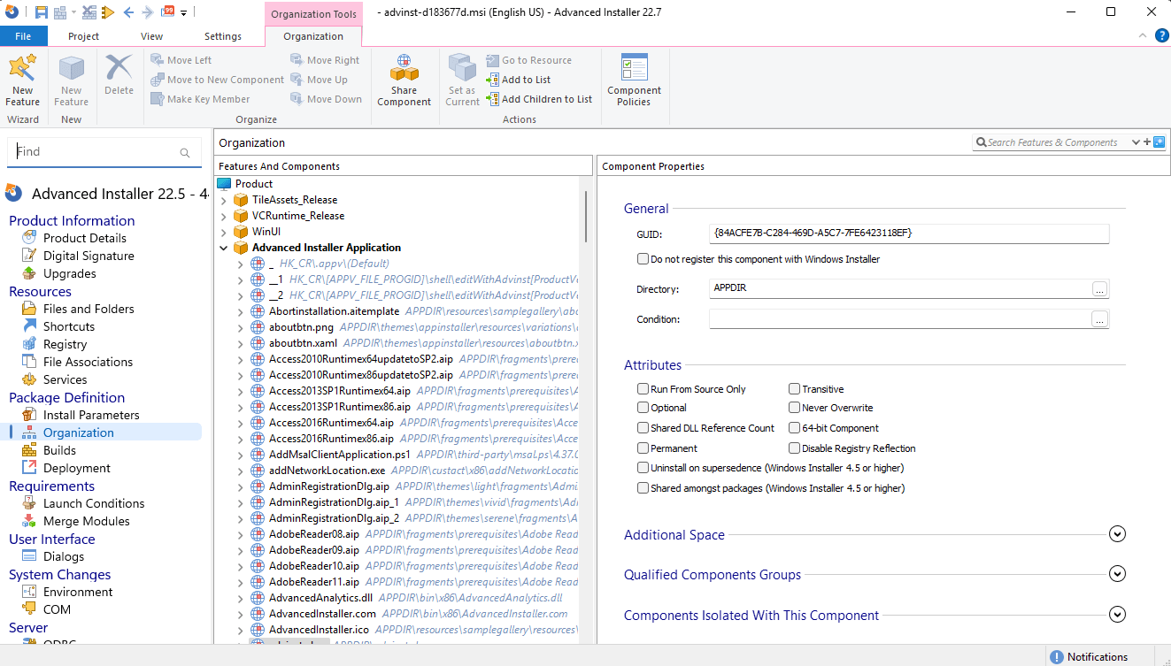Image resolution: width=1171 pixels, height=666 pixels.
Task: Expand the Additional Space section
Action: point(1117,534)
